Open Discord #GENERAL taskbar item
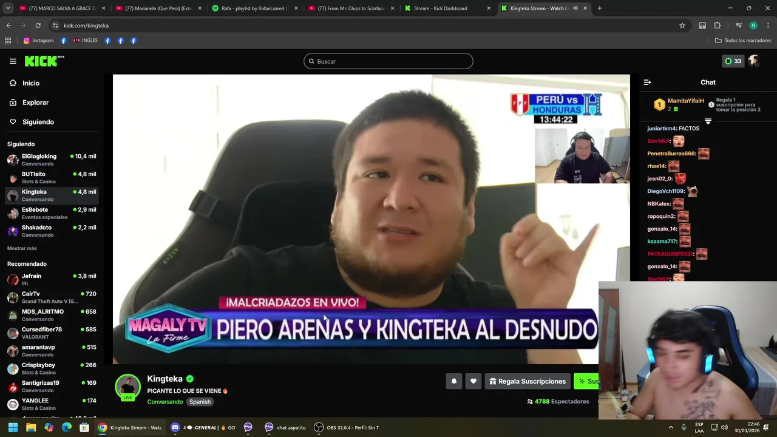 coord(203,427)
